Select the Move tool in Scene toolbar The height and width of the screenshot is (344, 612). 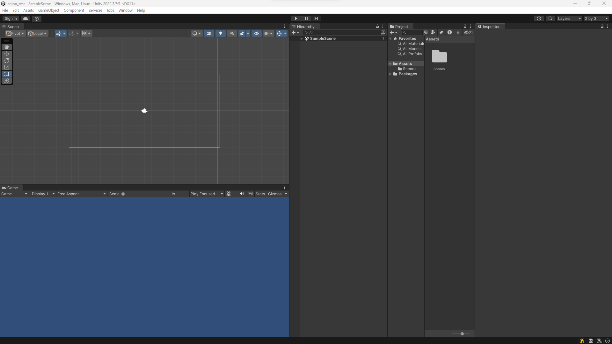coord(7,54)
